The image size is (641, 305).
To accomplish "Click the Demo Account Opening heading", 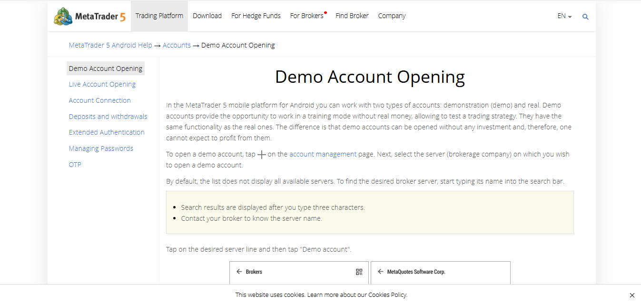I will 370,77.
